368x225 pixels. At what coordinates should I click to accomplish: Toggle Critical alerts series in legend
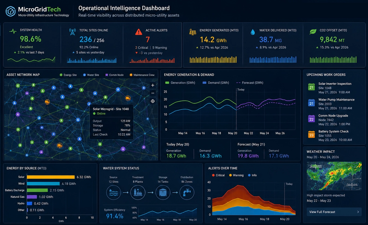coord(218,175)
